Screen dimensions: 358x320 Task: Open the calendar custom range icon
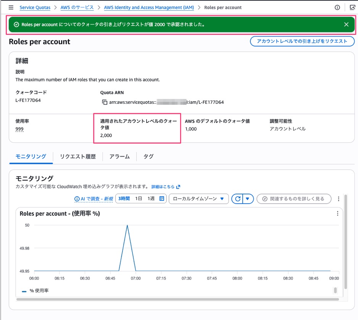(162, 199)
